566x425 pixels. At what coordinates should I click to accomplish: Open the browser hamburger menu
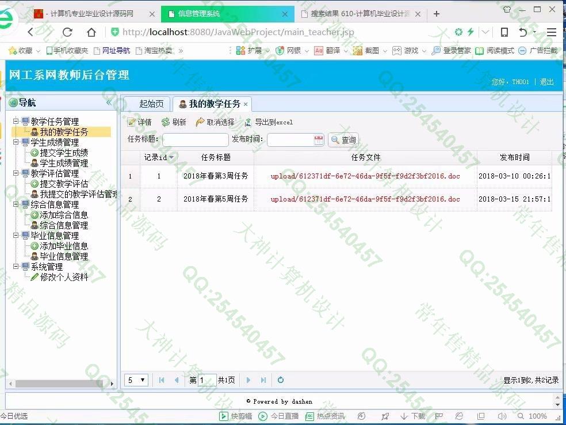tap(551, 32)
